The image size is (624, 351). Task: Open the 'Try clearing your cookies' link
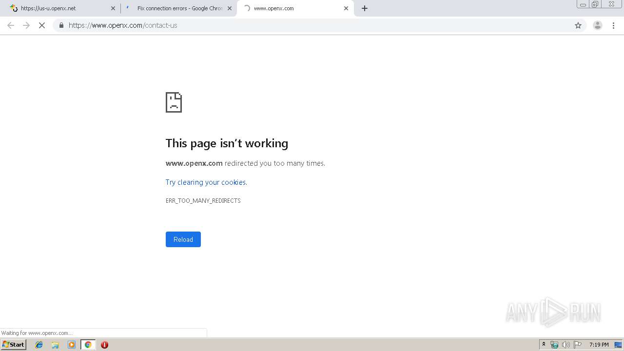click(206, 182)
